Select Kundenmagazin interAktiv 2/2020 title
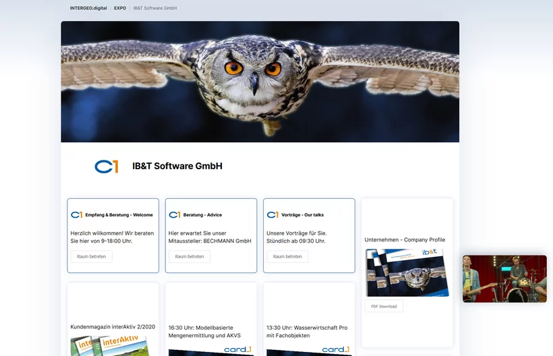 113,327
